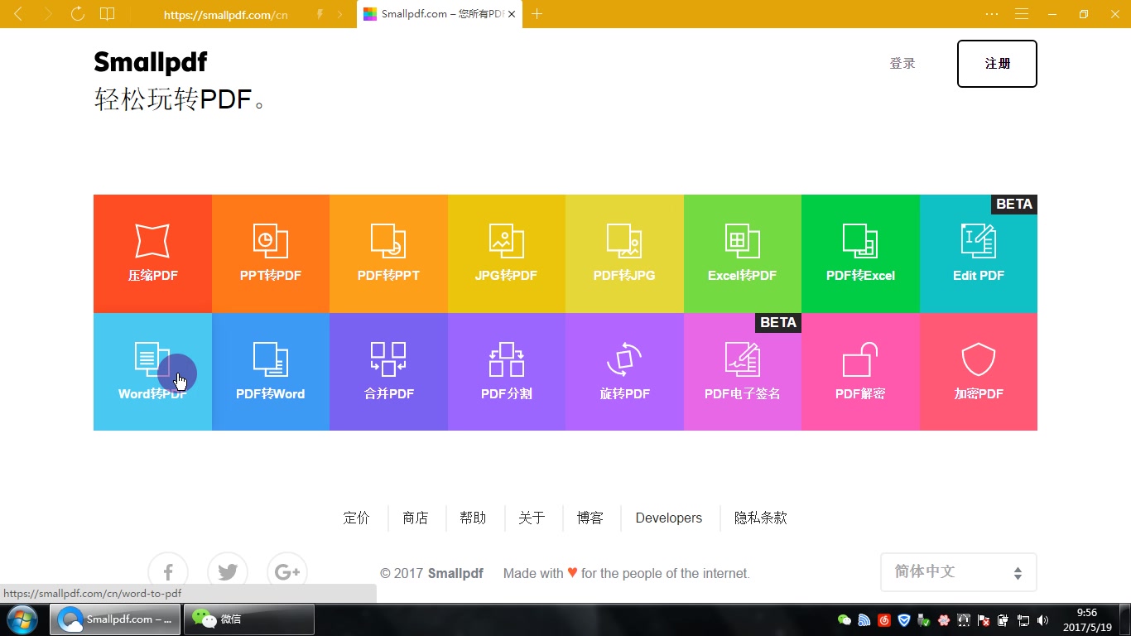Screen dimensions: 1131x636
Task: Open the PDF转PPT converter tile
Action: (388, 253)
